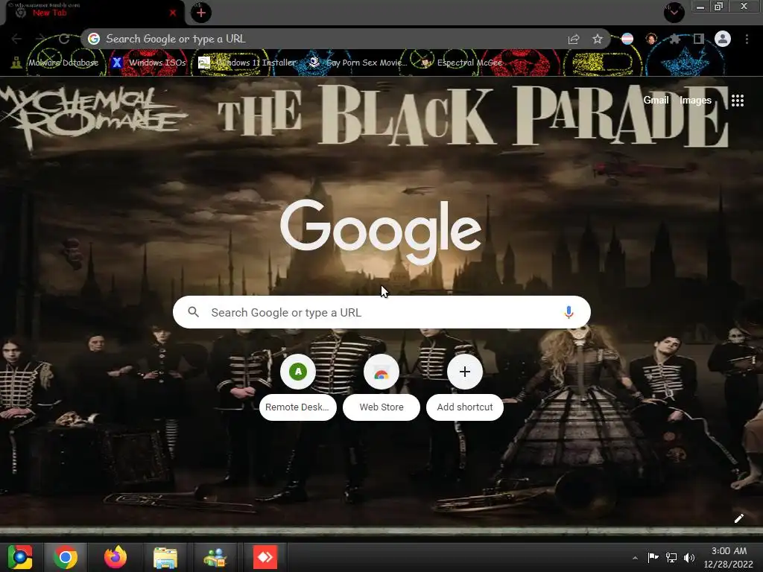Open the red diamond-logo taskbar app

[265, 557]
